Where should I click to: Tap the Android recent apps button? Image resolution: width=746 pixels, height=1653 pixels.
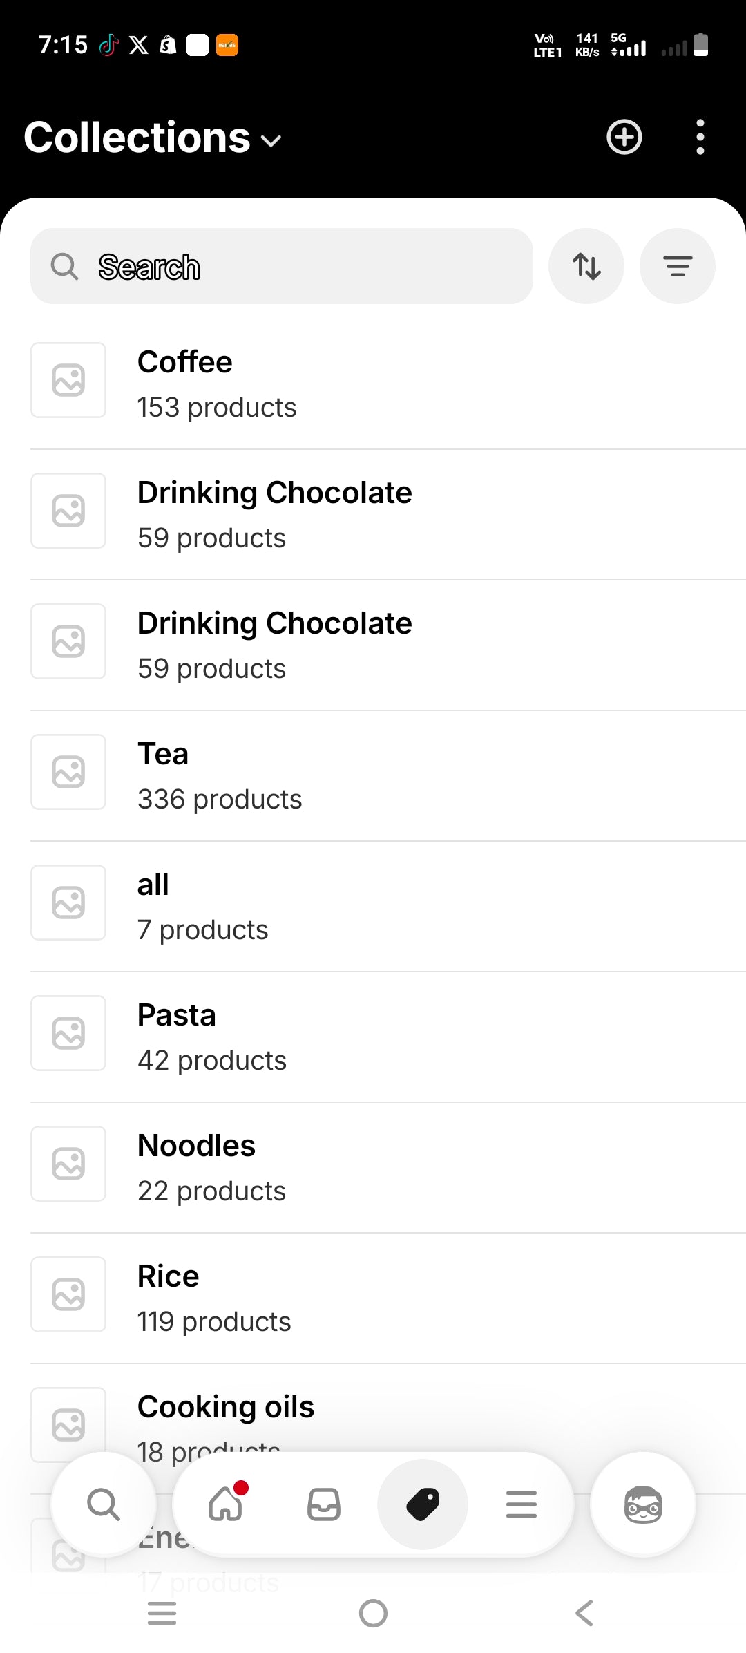click(x=162, y=1613)
